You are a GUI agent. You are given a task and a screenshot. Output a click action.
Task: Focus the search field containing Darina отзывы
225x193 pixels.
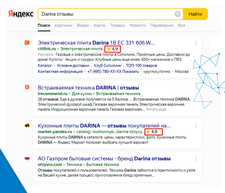point(111,14)
